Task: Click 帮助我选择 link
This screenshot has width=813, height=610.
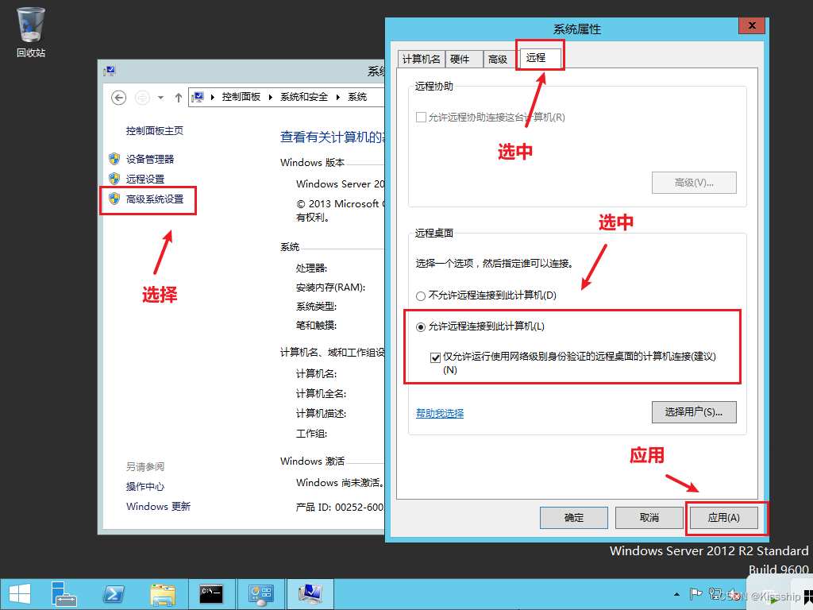Action: pyautogui.click(x=440, y=413)
